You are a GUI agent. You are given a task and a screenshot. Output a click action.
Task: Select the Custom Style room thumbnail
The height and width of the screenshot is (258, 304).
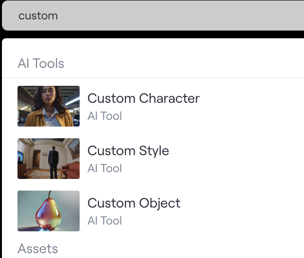[x=49, y=159]
